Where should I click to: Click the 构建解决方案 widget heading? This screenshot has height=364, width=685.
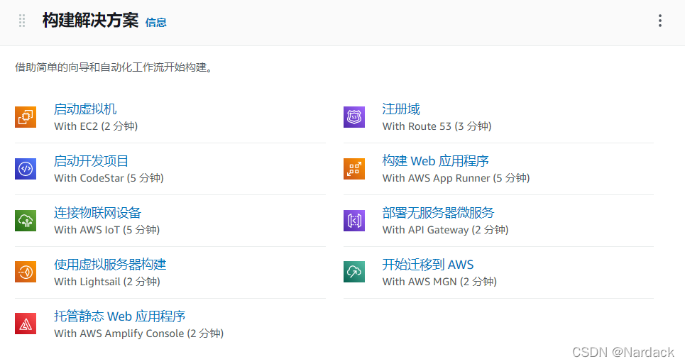(x=90, y=21)
